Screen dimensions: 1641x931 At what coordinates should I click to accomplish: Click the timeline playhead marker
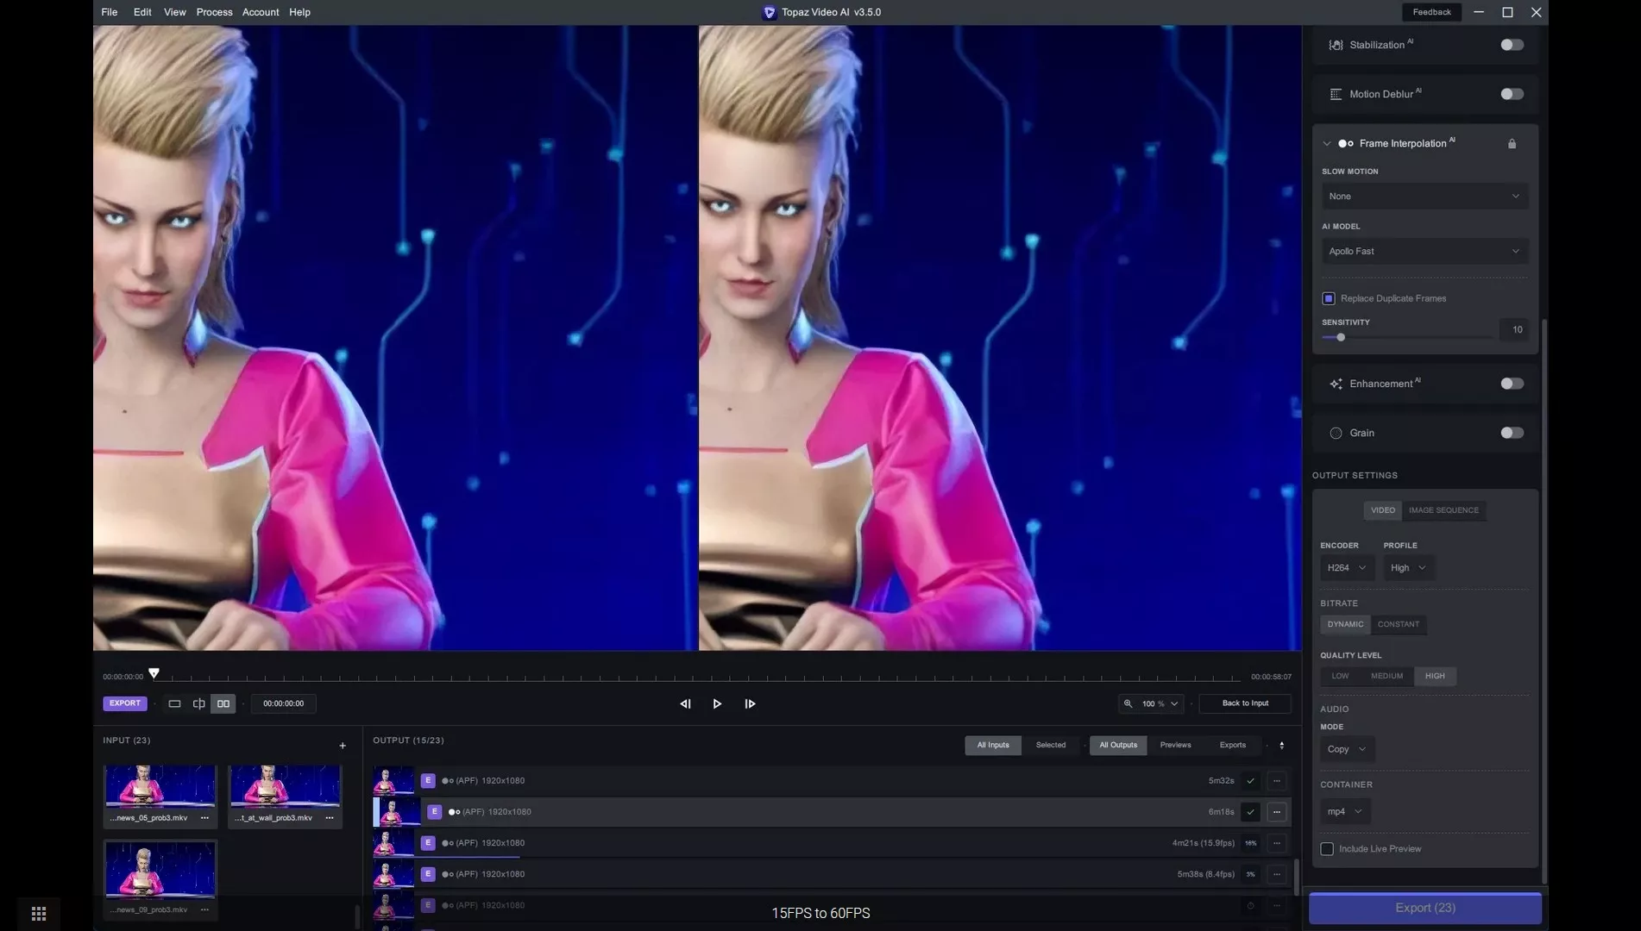pyautogui.click(x=154, y=673)
